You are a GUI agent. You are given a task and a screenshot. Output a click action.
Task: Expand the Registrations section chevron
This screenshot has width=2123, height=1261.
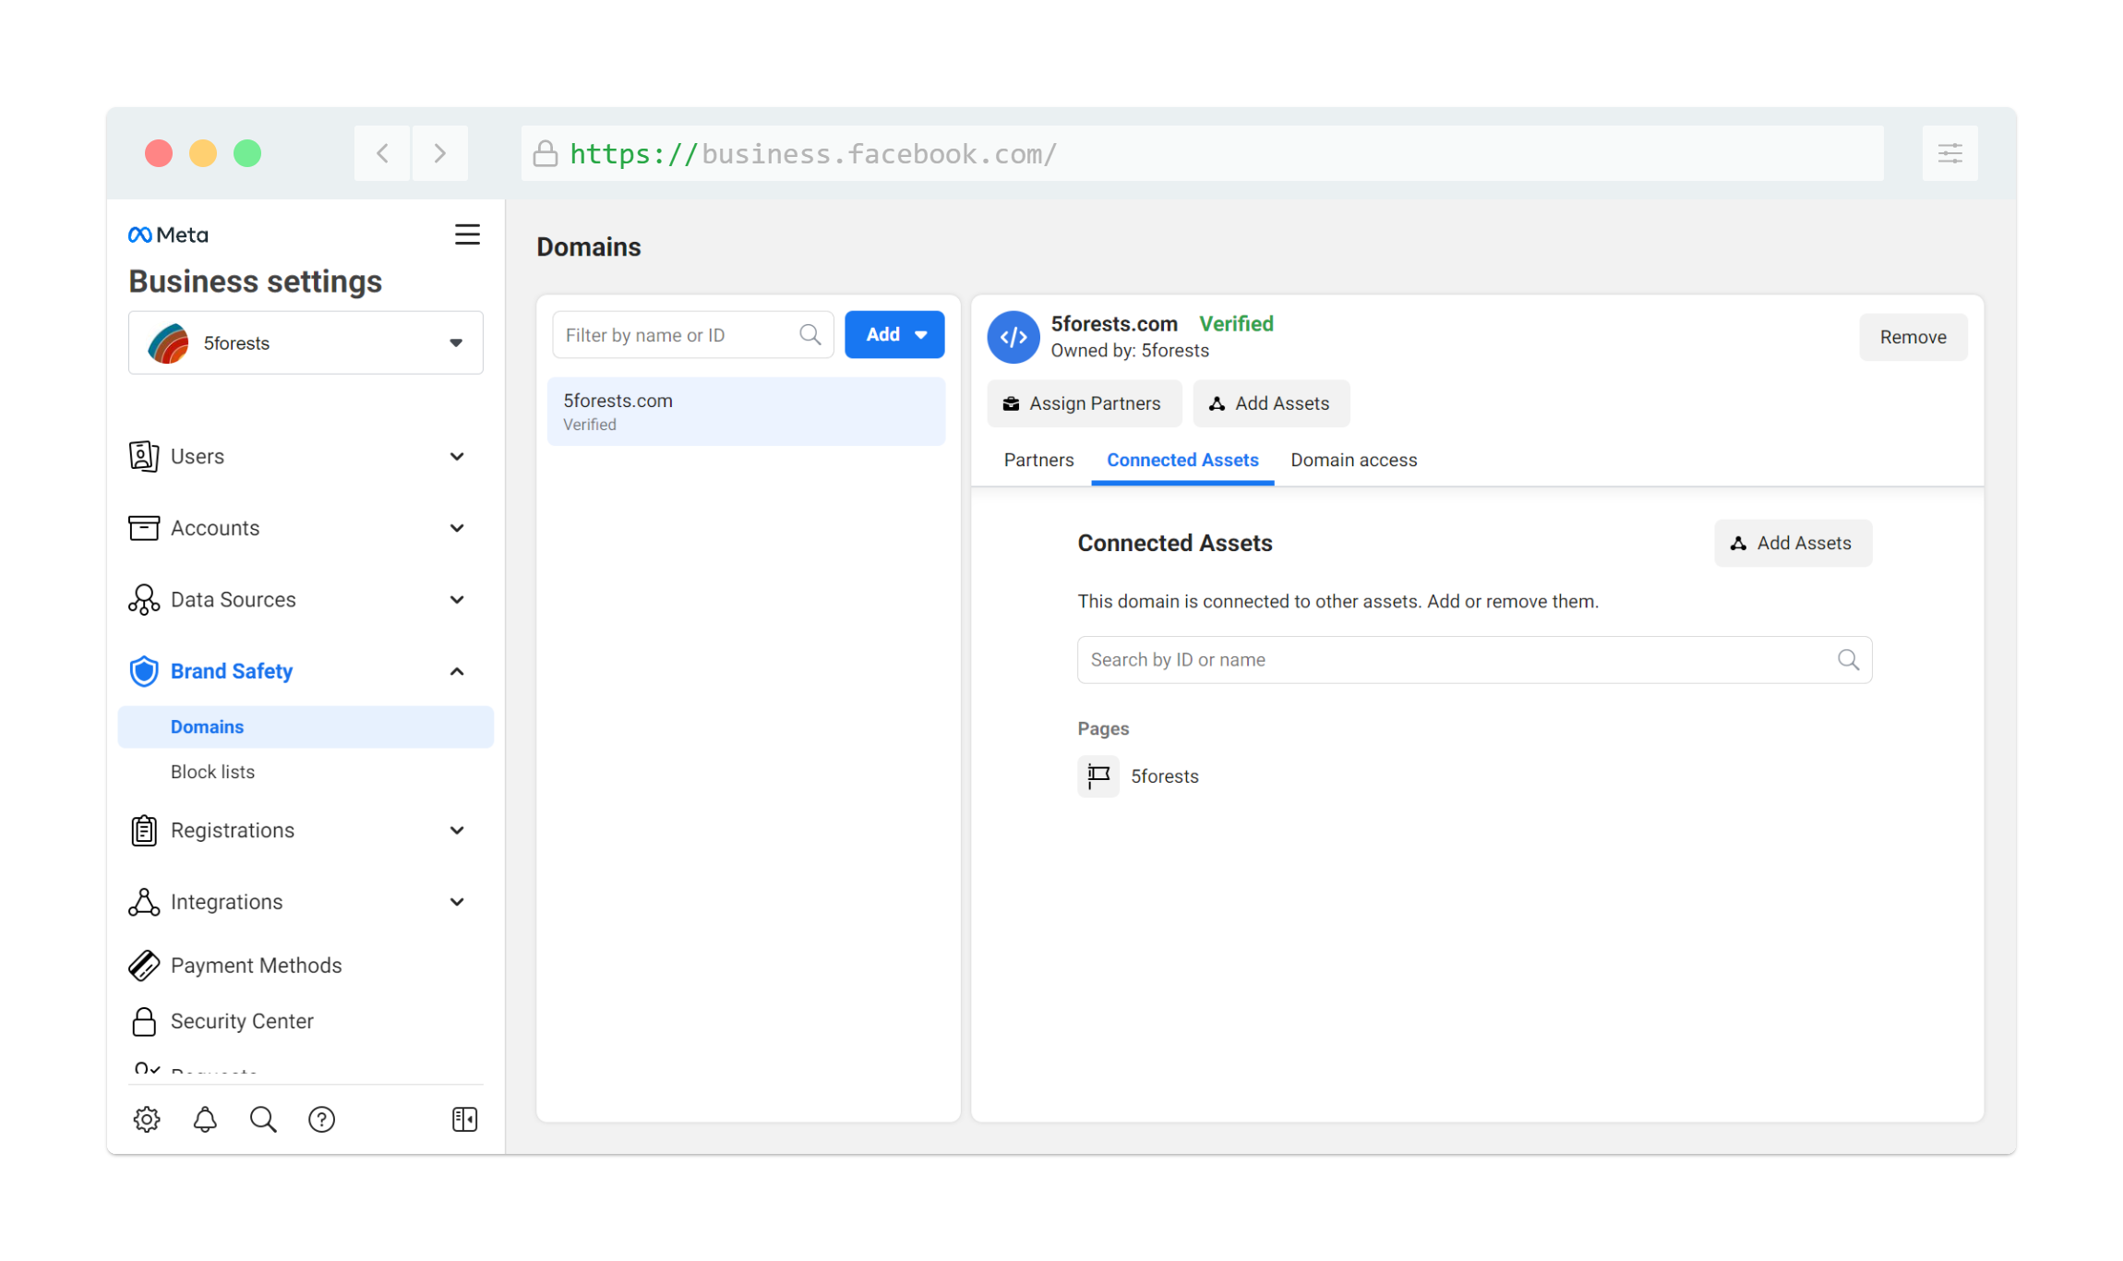pos(457,831)
